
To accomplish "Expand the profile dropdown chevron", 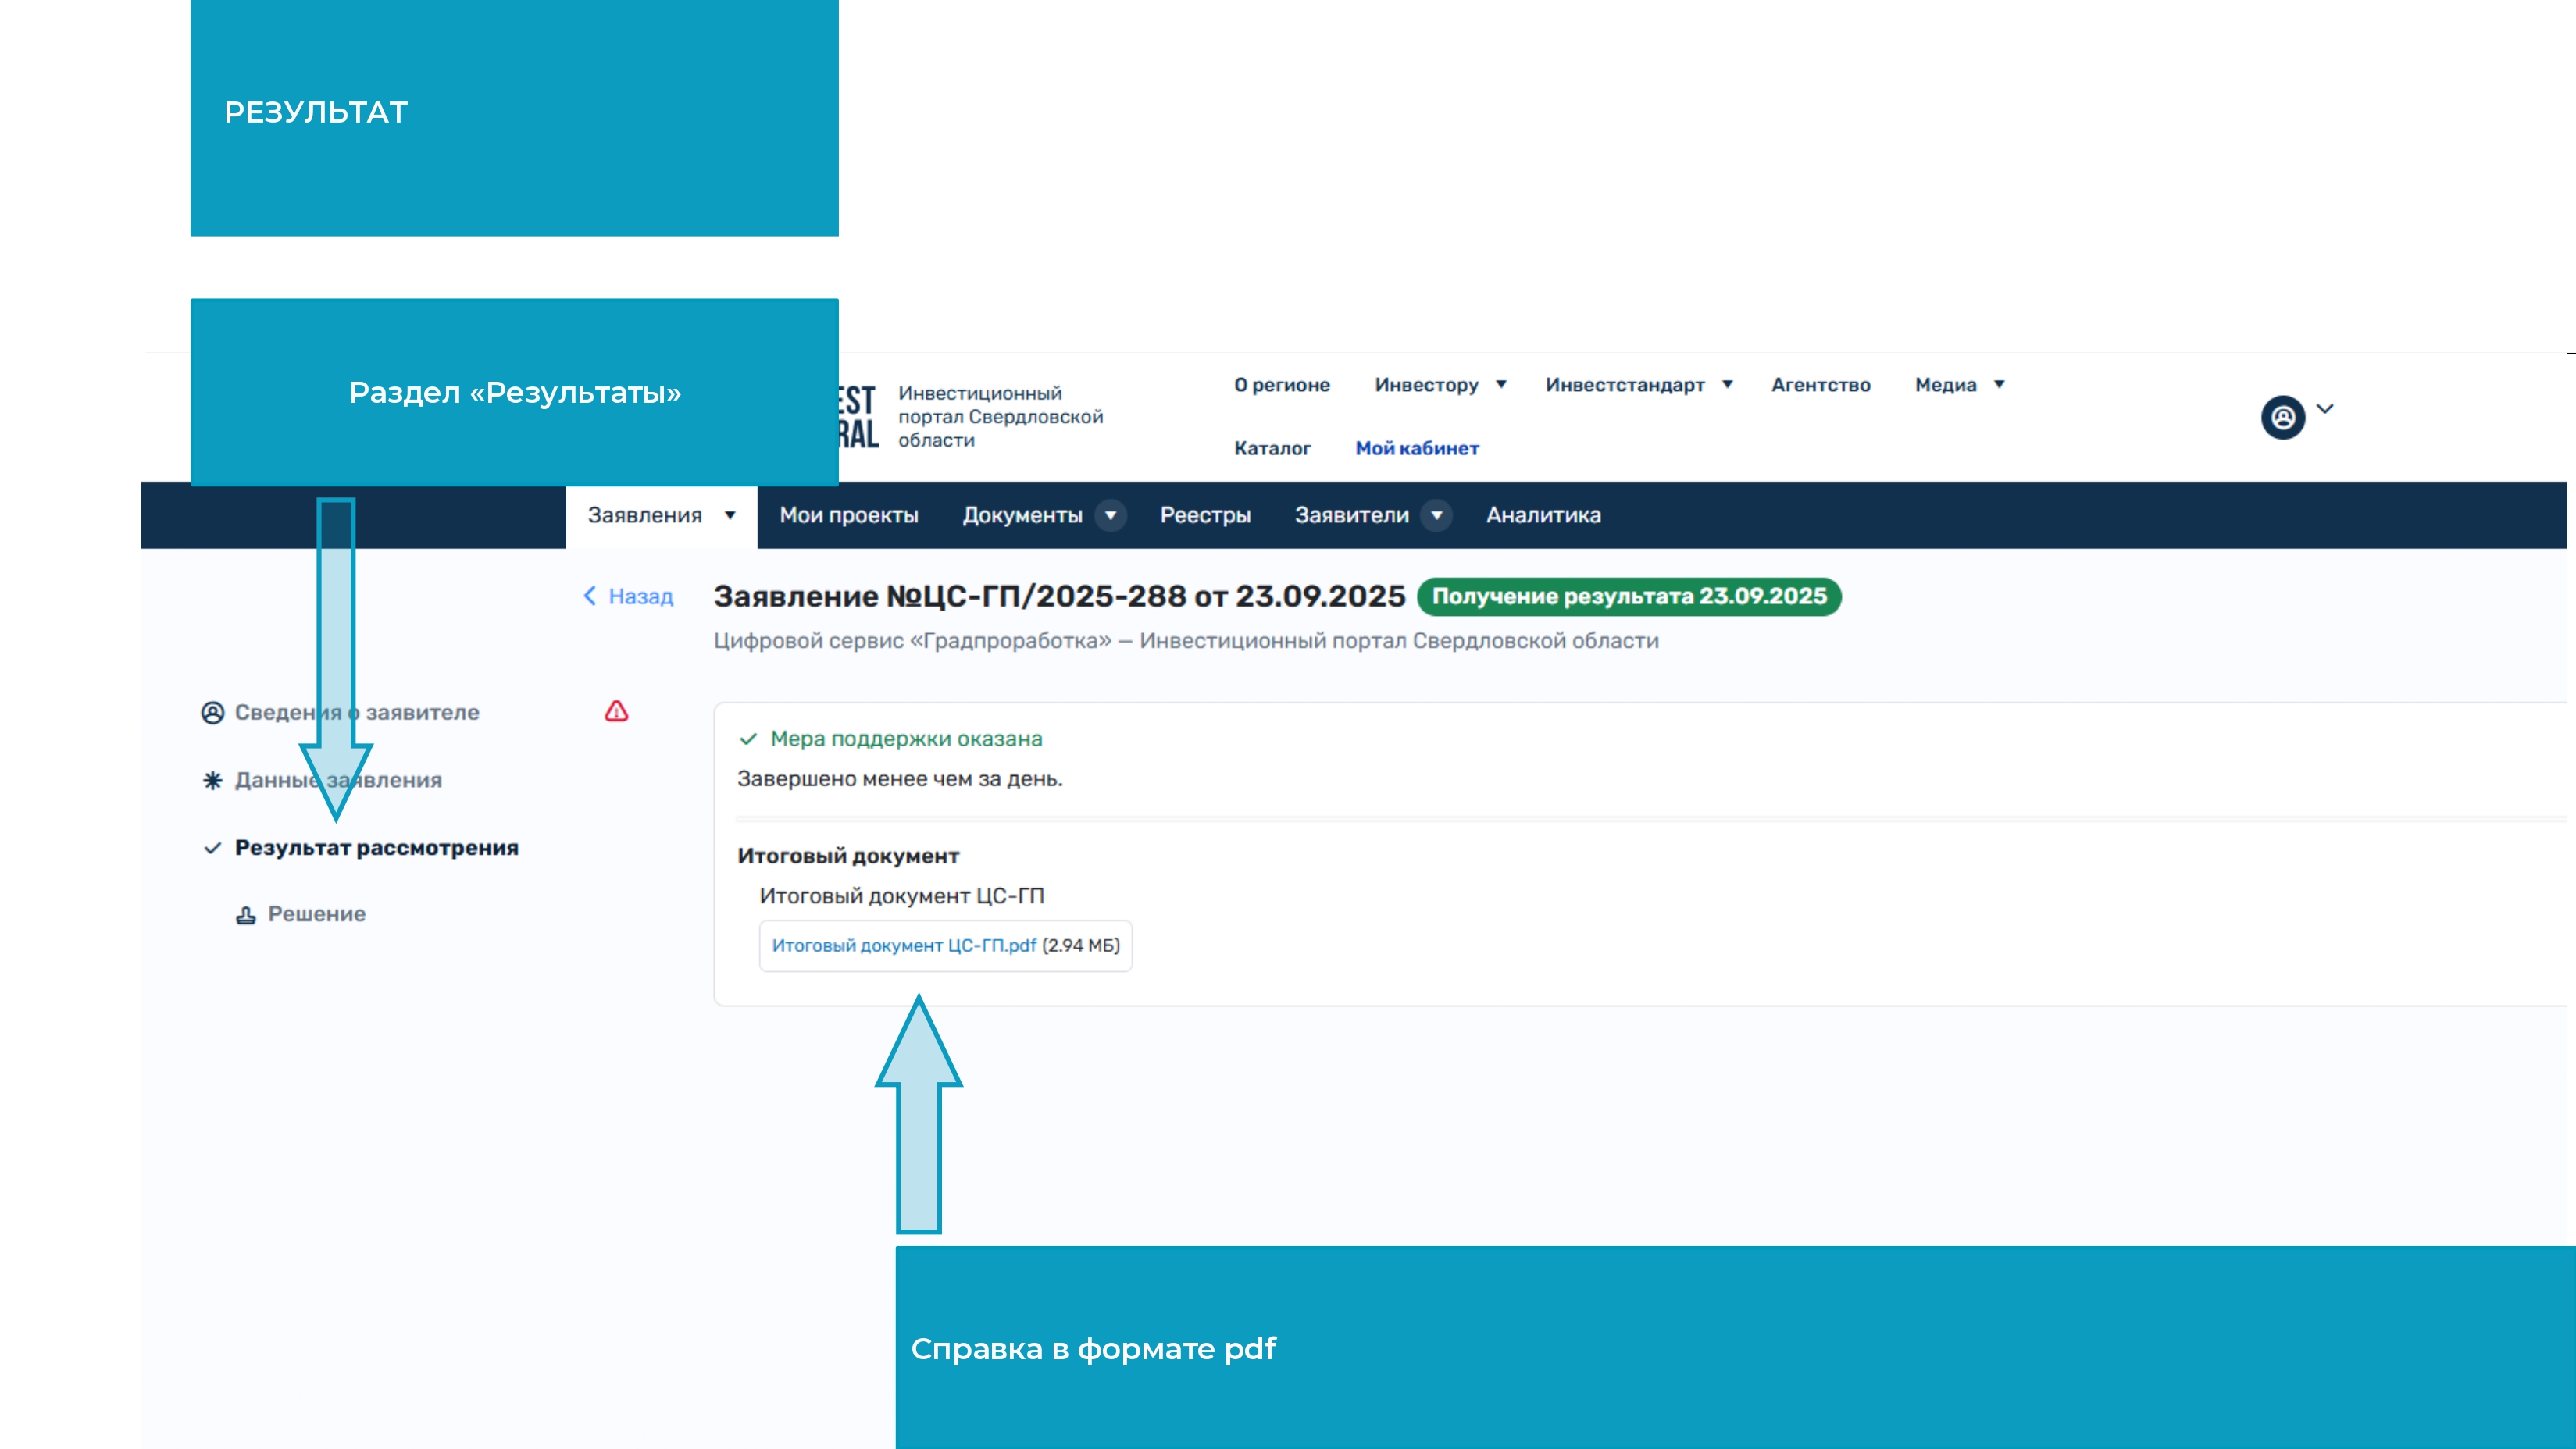I will point(2325,408).
